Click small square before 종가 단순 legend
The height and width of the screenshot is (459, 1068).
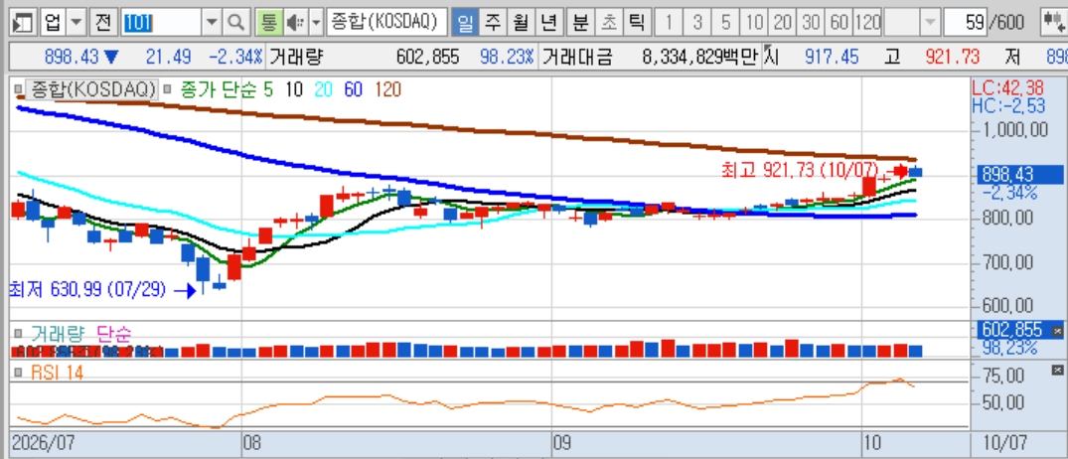point(168,89)
